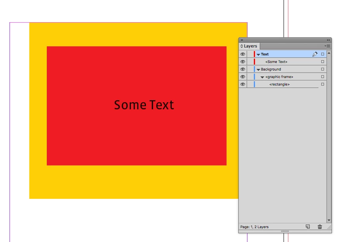Screen dimensions: 349x242
Task: Click the red color bar of Text layer
Action: [254, 54]
